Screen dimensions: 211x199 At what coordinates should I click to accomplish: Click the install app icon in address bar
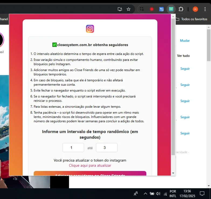pyautogui.click(x=120, y=9)
